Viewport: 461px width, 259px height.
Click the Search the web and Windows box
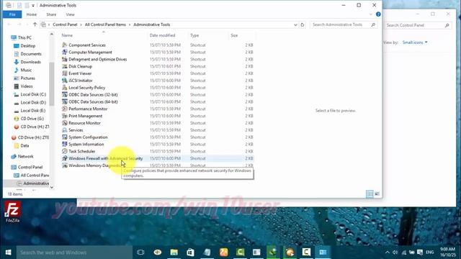[74, 253]
